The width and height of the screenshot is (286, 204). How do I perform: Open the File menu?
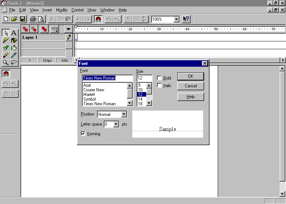pyautogui.click(x=12, y=10)
